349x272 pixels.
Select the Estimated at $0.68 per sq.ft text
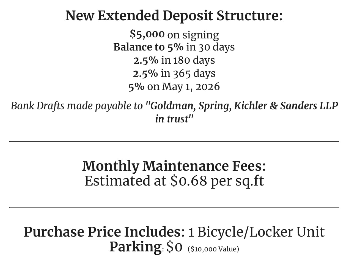click(174, 181)
